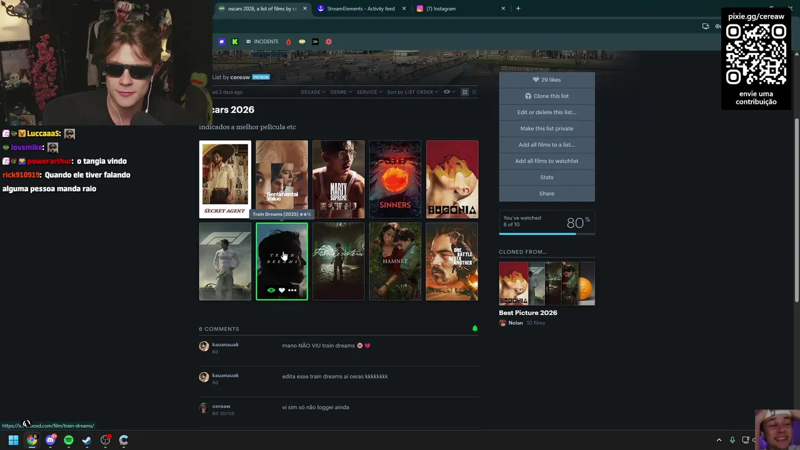Open the INCIDENTE bookmark
Screen dimensions: 800x450
click(262, 42)
